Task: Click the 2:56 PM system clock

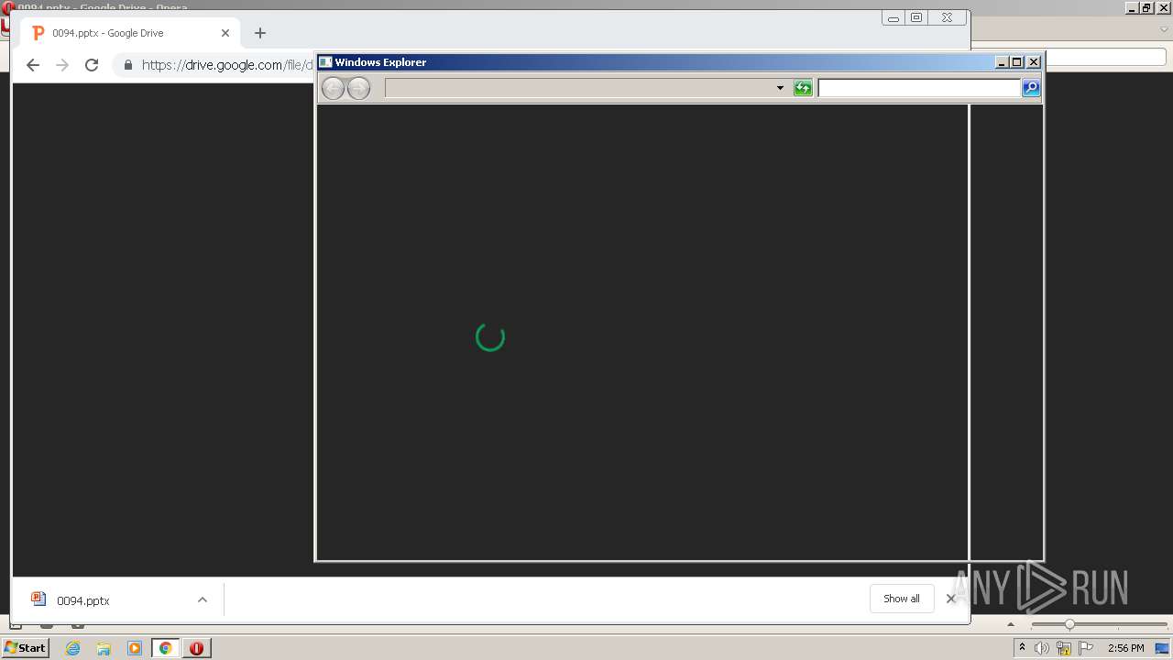Action: (1125, 648)
